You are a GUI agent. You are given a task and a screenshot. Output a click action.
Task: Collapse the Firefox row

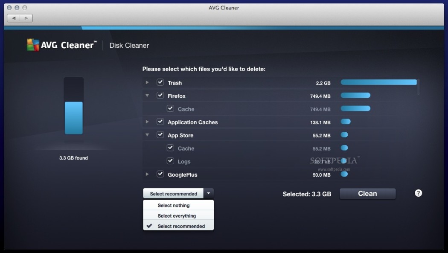pyautogui.click(x=147, y=96)
